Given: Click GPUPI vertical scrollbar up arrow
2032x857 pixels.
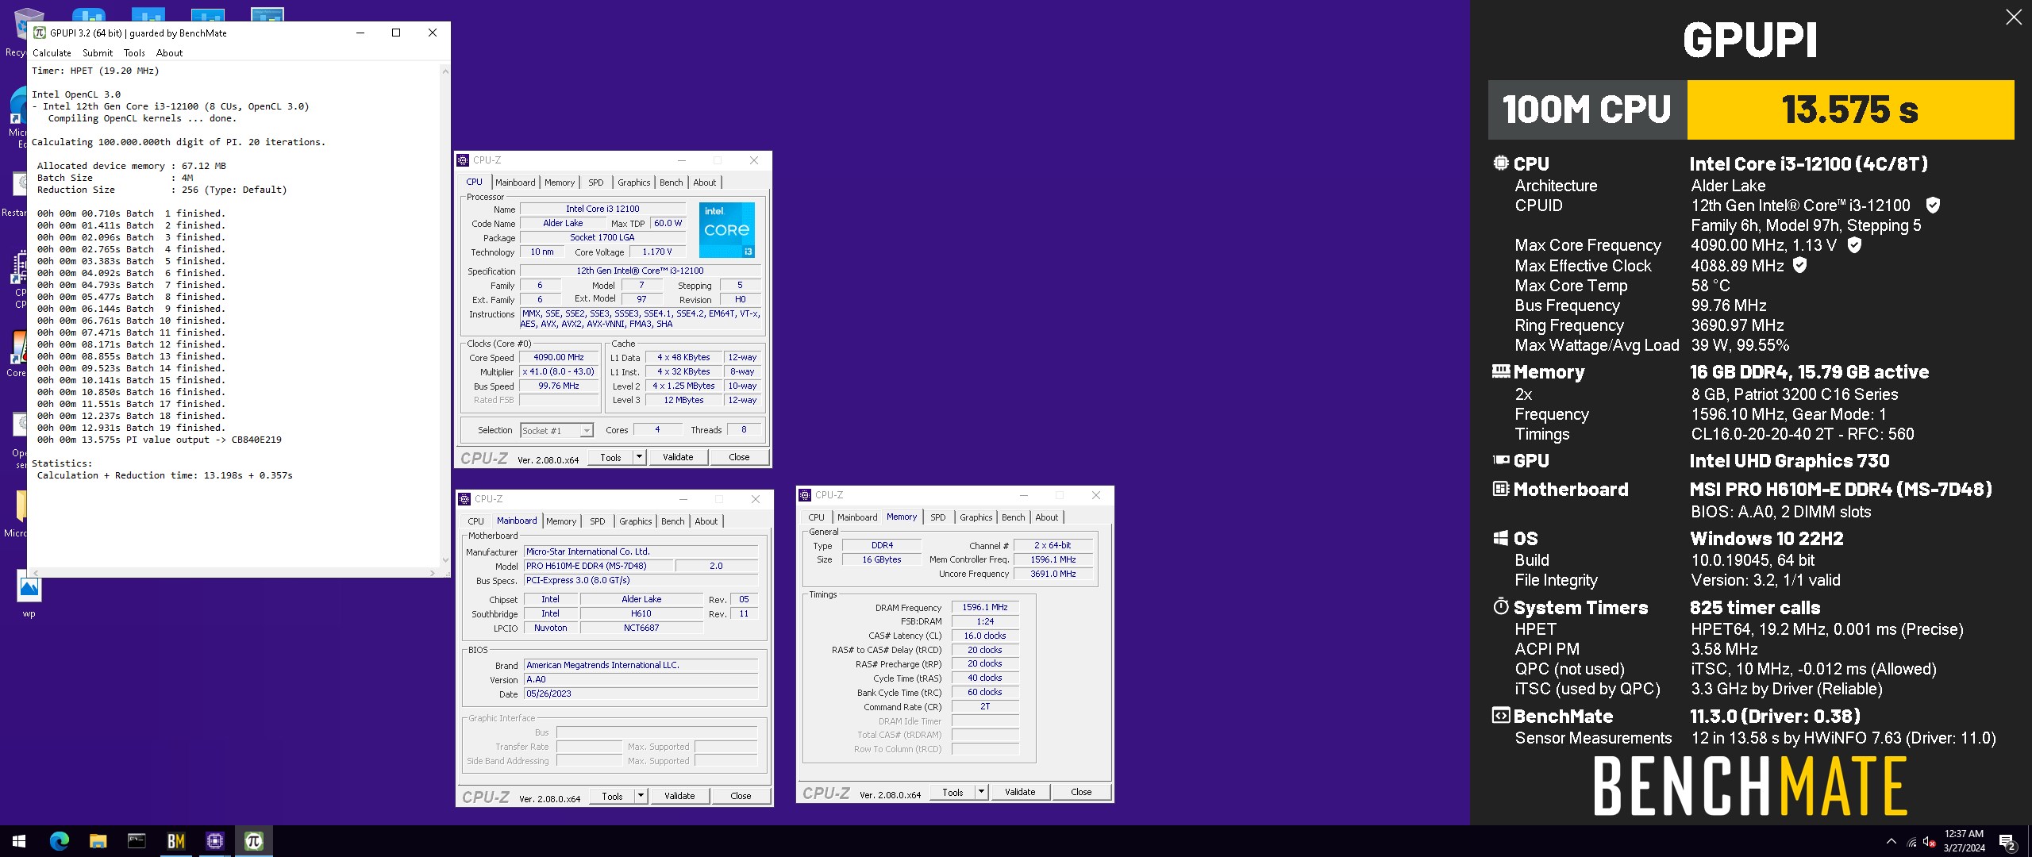Looking at the screenshot, I should pyautogui.click(x=444, y=71).
